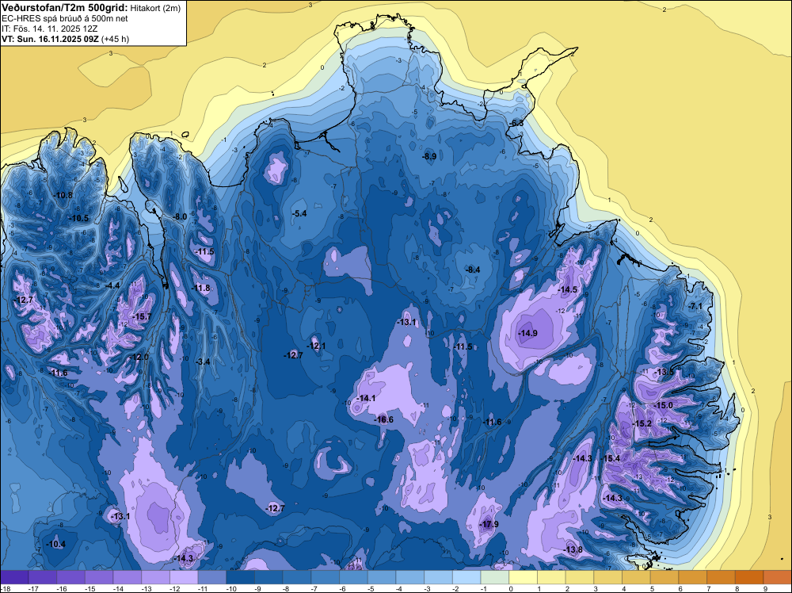792x593 pixels.
Task: Click legend swatch between -15 and -14
Action: [99, 577]
